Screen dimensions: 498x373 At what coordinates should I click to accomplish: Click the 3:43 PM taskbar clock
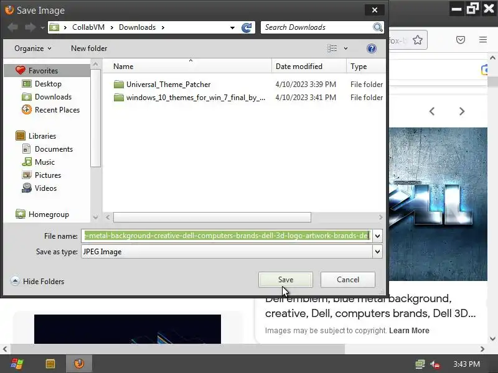[466, 364]
